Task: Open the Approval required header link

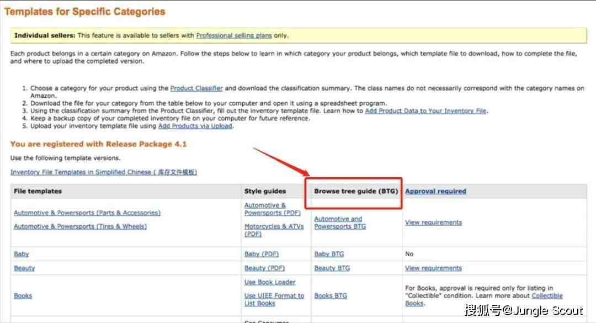Action: 435,192
